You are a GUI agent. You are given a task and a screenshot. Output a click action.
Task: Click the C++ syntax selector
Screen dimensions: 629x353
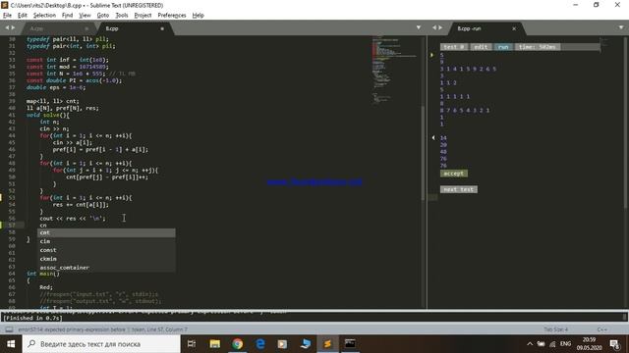[x=601, y=329]
